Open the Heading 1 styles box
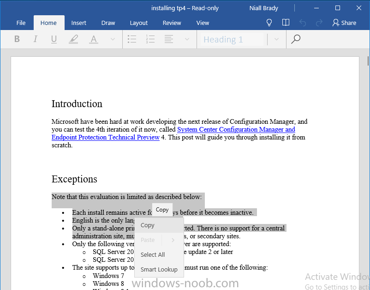 pos(232,39)
